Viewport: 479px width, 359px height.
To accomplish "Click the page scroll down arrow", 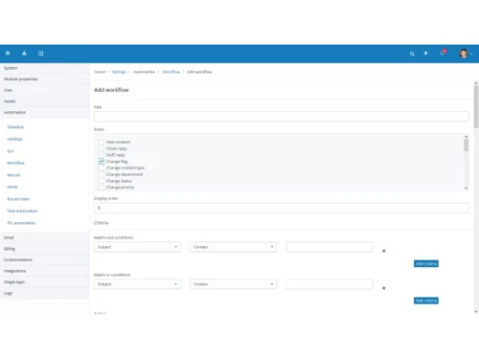I will [476, 311].
